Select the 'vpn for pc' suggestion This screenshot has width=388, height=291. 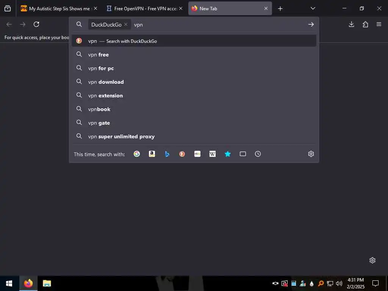194,68
